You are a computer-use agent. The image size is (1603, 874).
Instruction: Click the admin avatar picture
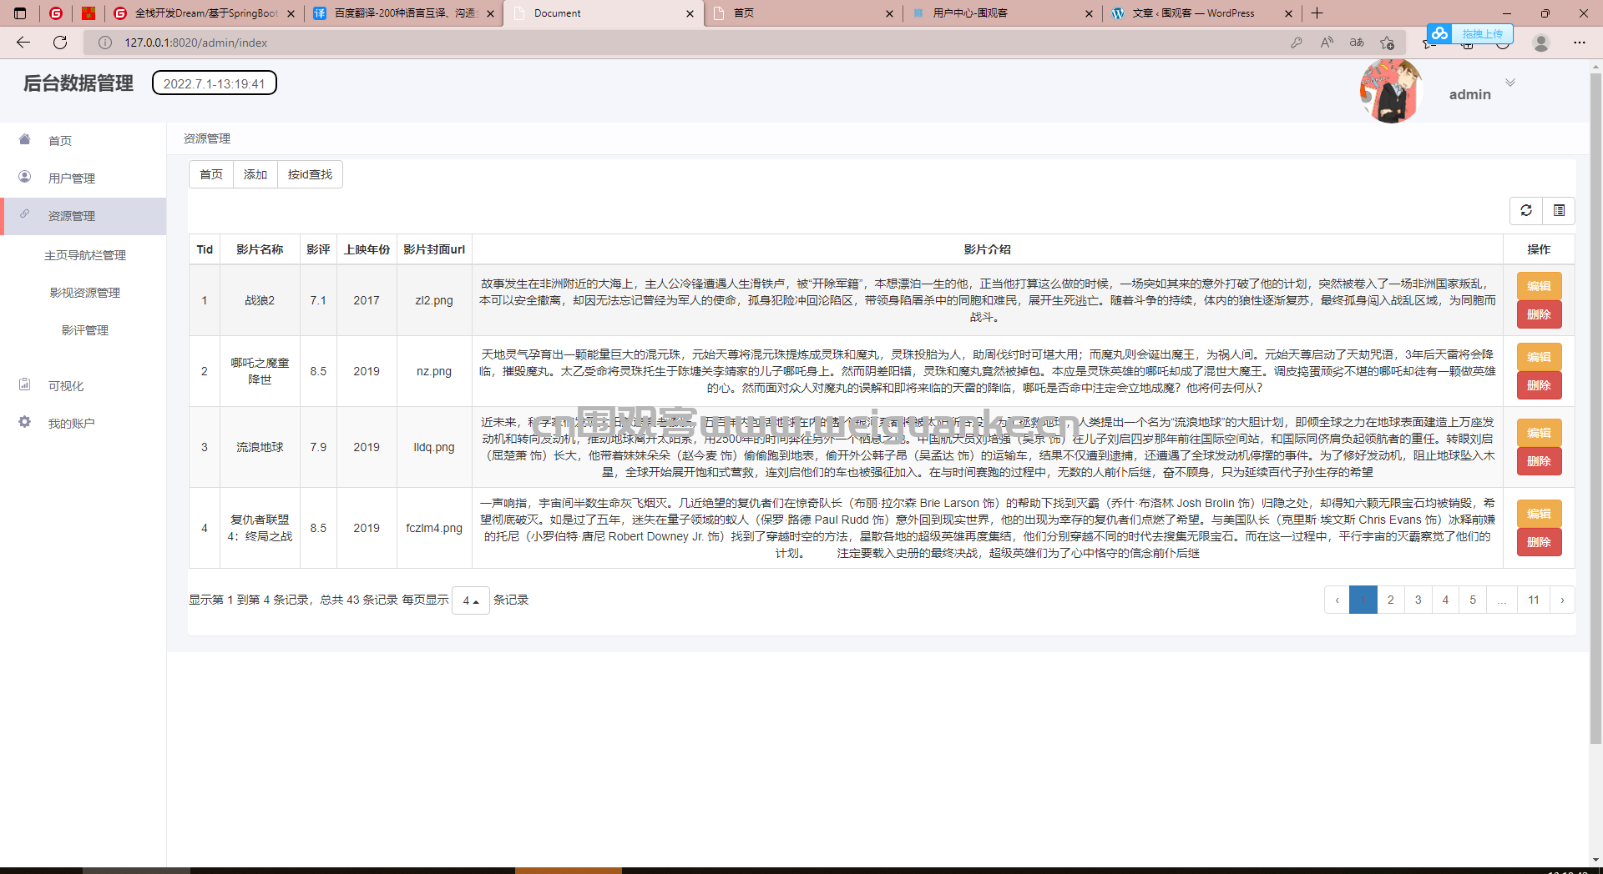[1390, 92]
